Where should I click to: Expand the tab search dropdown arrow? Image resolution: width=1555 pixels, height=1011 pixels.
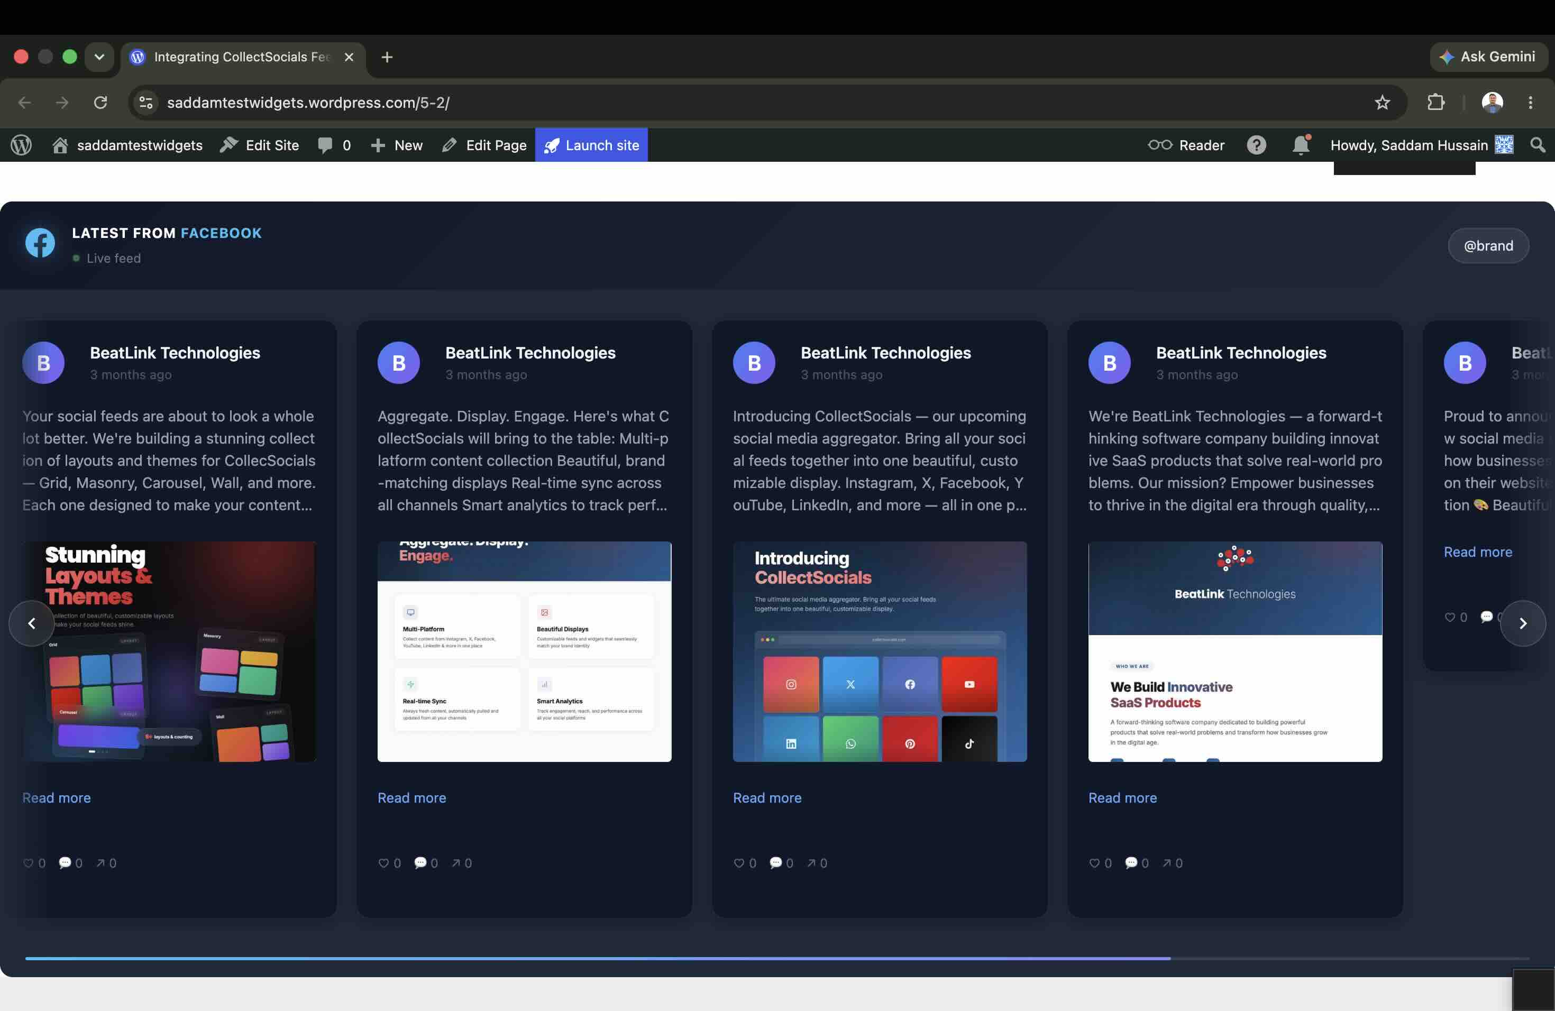[x=99, y=57]
